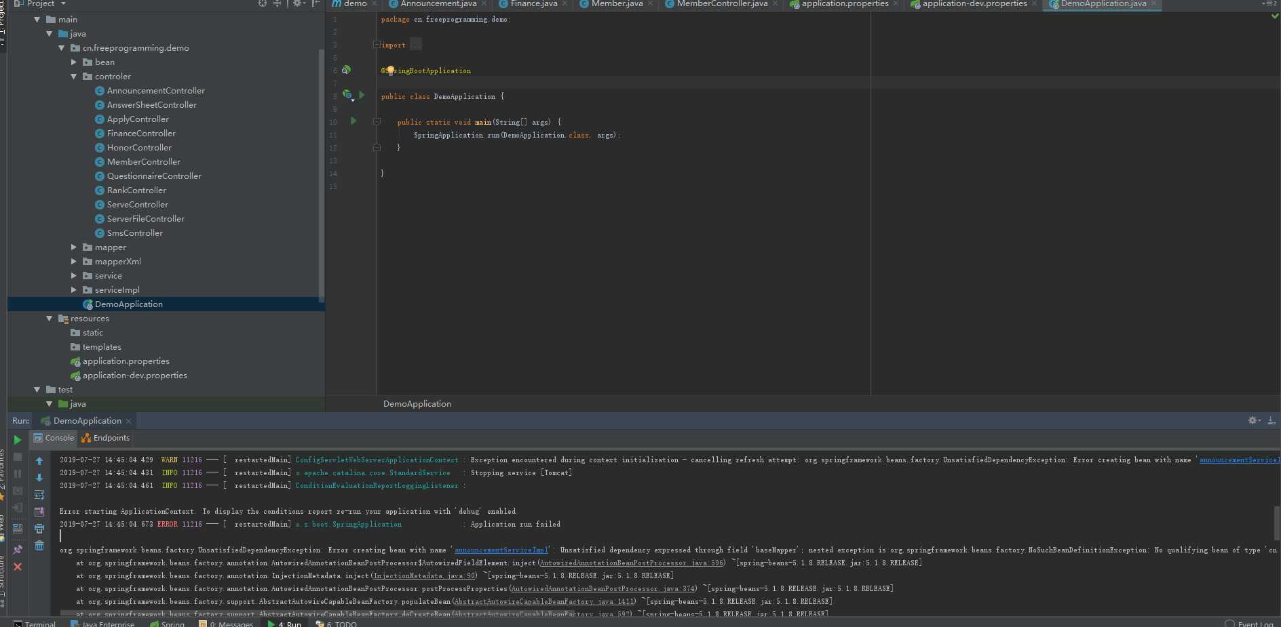Image resolution: width=1281 pixels, height=627 pixels.
Task: Click the dump threads camera icon
Action: point(18,491)
